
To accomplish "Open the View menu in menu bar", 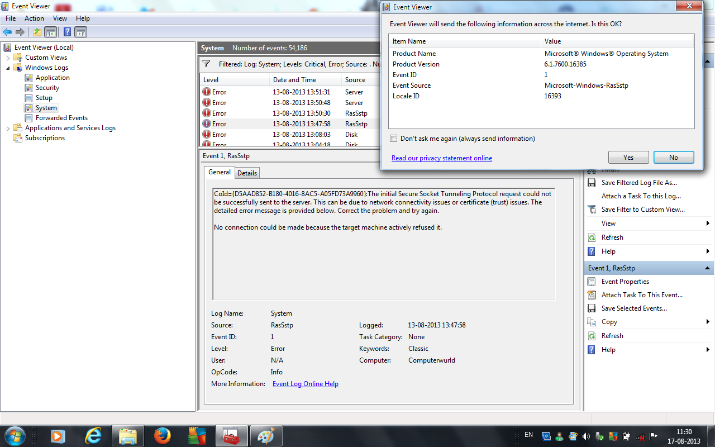I will (x=60, y=18).
